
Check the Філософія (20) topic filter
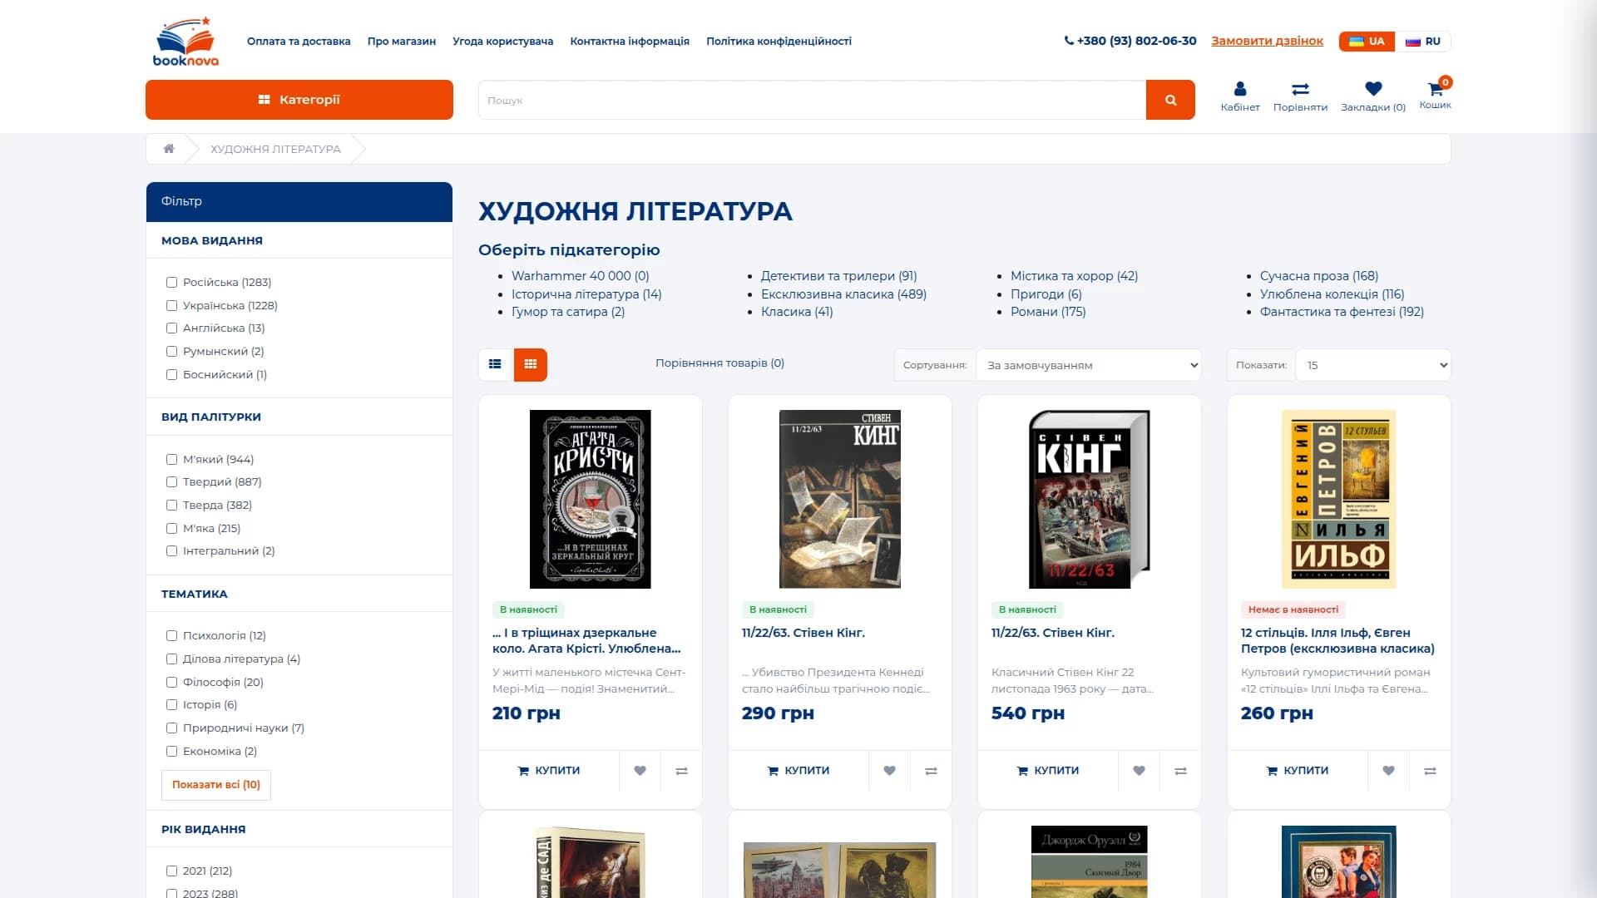coord(171,683)
